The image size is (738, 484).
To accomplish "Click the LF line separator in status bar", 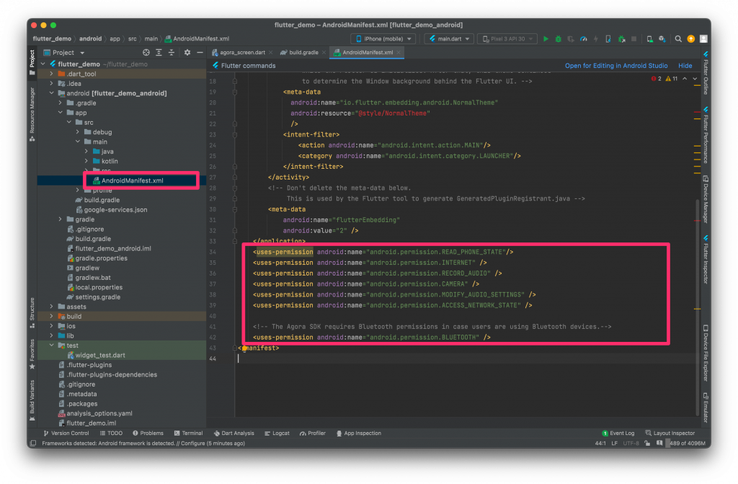I will pyautogui.click(x=614, y=443).
